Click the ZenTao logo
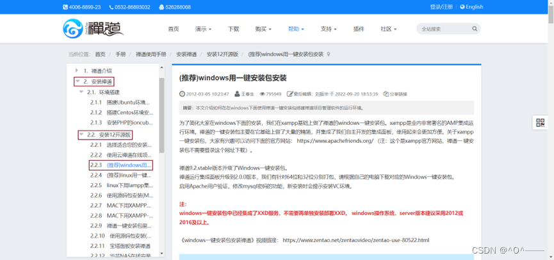Viewport: 554px width, 260px height. coord(94,29)
